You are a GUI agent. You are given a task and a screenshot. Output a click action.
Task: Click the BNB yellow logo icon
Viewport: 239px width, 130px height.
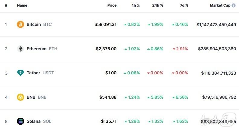tap(21, 97)
